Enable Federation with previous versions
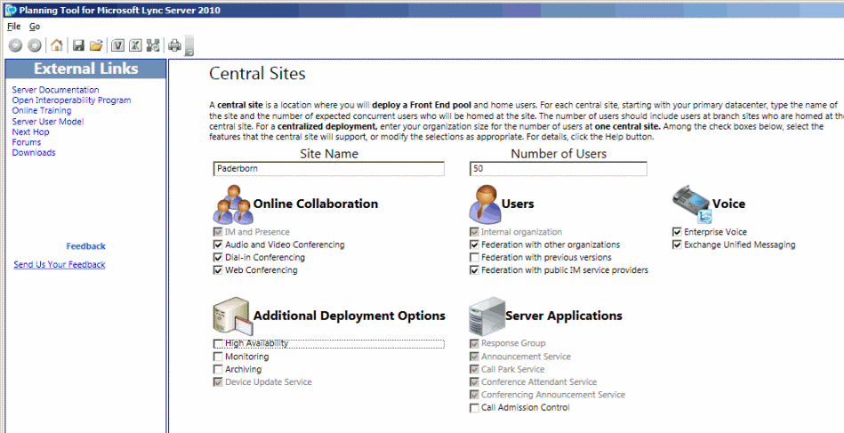 474,258
